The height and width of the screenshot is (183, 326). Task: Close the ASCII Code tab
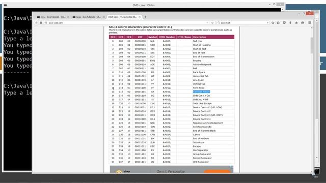pyautogui.click(x=140, y=17)
